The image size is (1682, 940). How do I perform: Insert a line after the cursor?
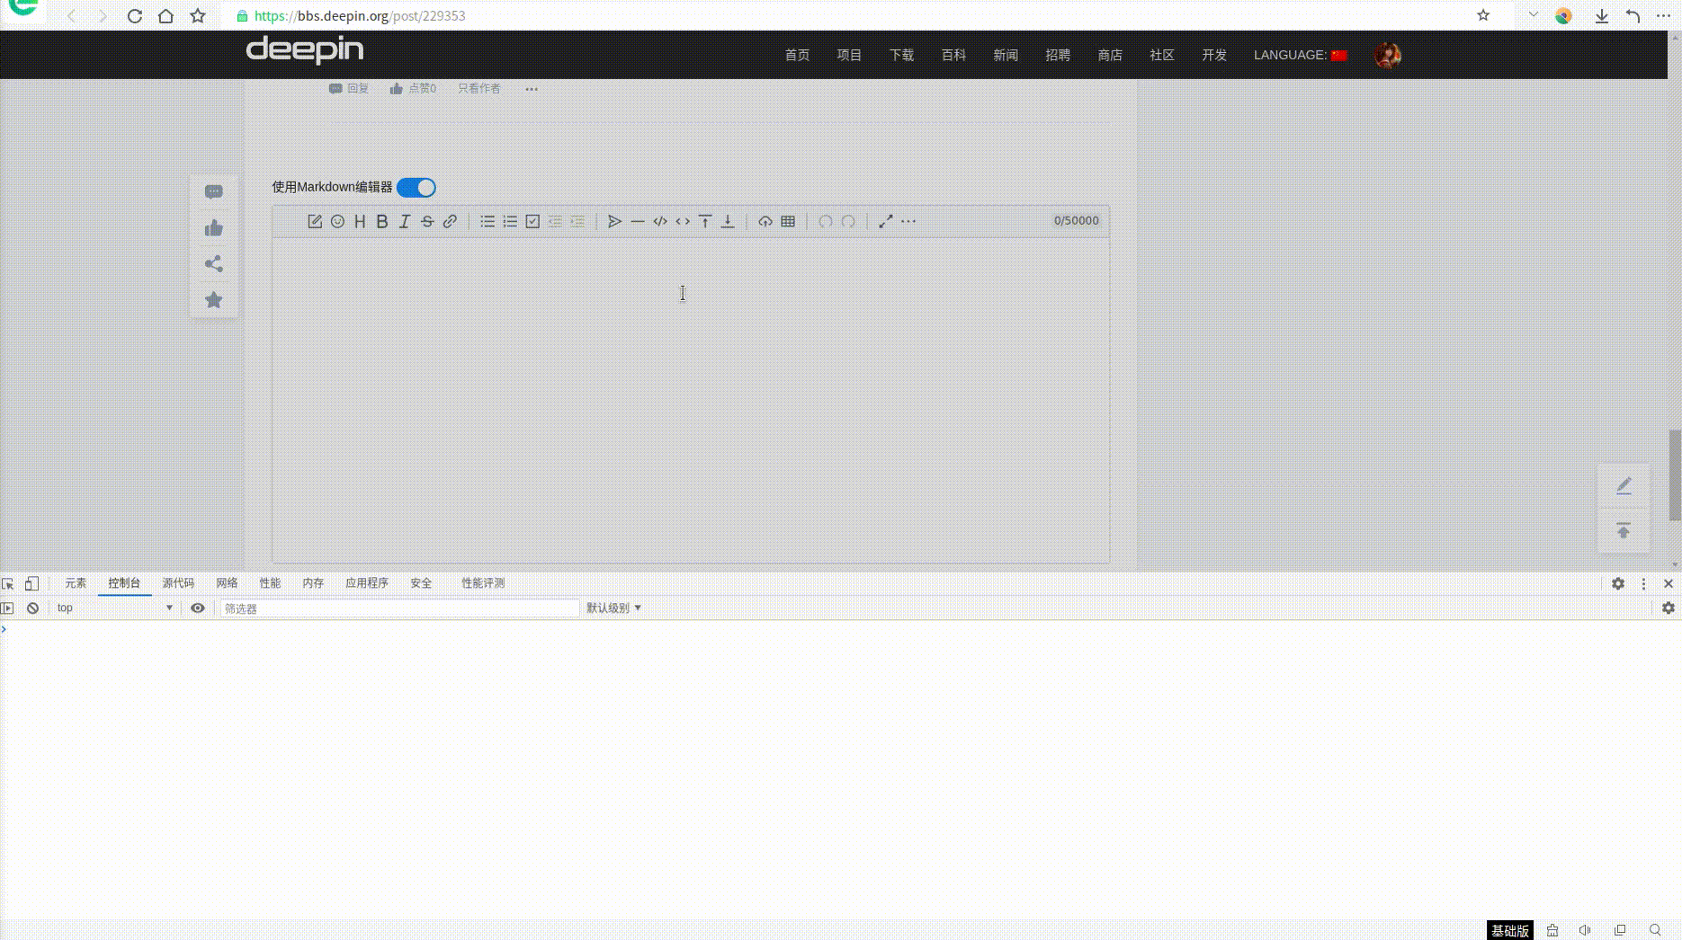(728, 221)
